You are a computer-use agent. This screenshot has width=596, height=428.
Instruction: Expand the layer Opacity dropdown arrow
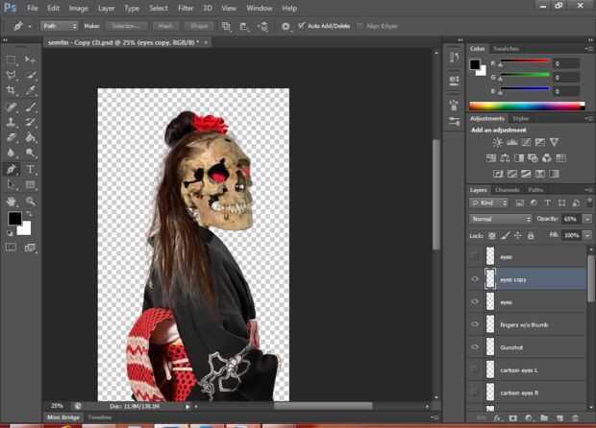587,219
